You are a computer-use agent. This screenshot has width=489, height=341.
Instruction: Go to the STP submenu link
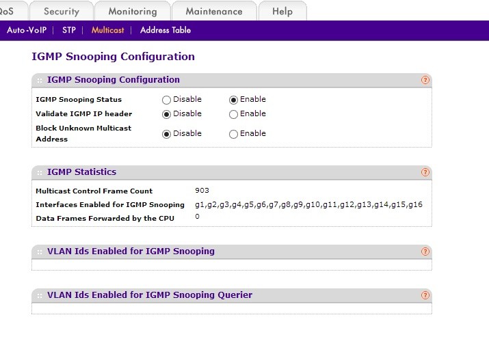[x=68, y=30]
